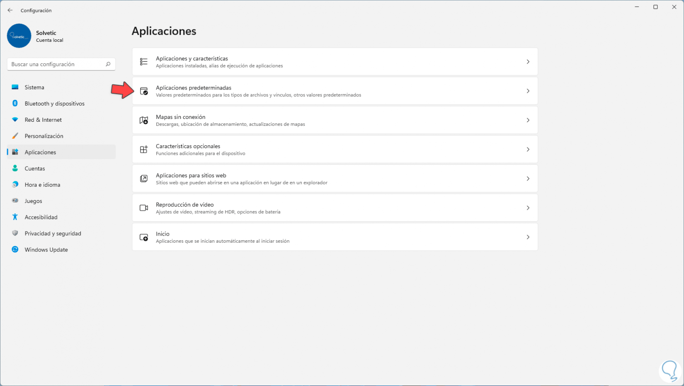Focus the Buscar una configuración field

pyautogui.click(x=56, y=64)
